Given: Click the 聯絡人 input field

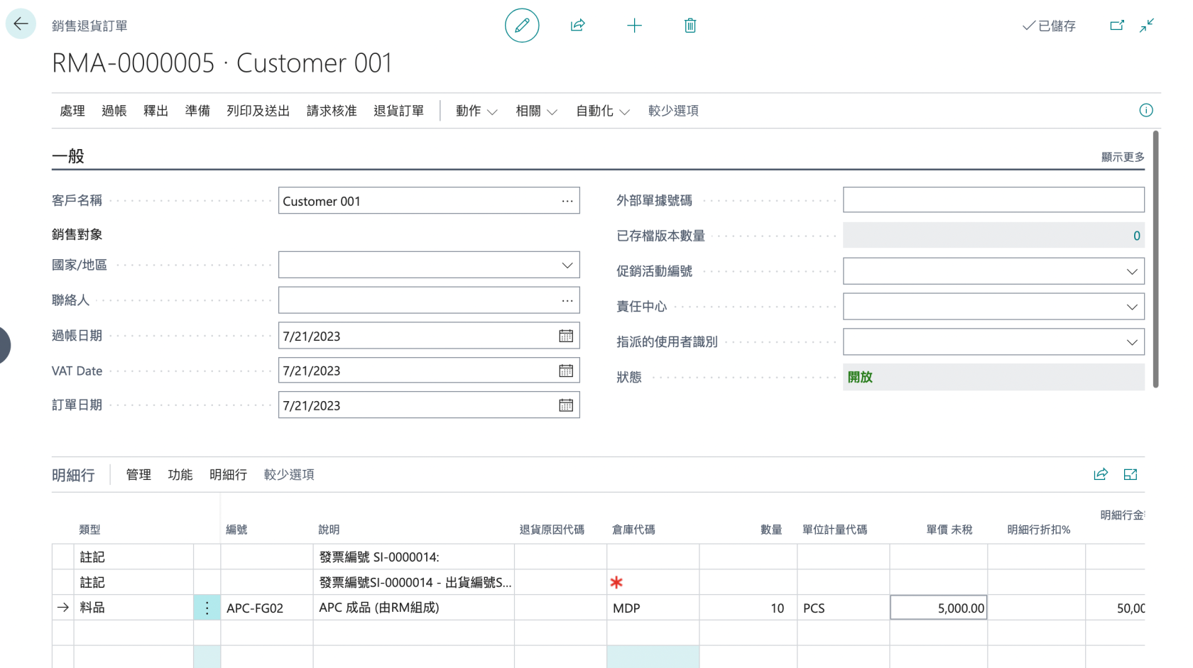Looking at the screenshot, I should click(429, 300).
